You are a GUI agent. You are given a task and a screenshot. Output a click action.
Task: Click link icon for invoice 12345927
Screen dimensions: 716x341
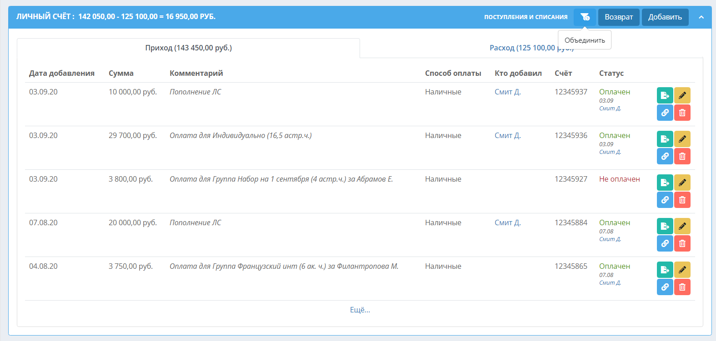click(x=665, y=200)
